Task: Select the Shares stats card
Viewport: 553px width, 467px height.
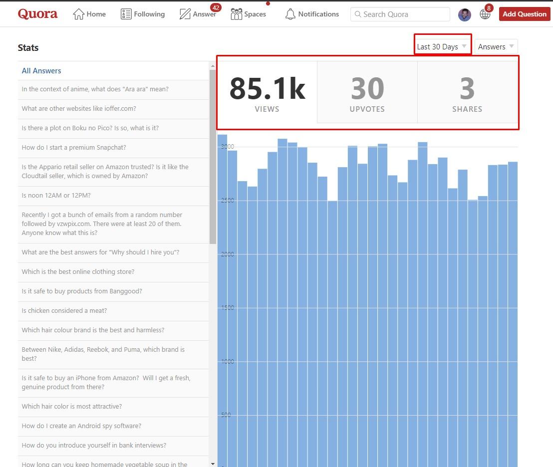Action: 467,91
